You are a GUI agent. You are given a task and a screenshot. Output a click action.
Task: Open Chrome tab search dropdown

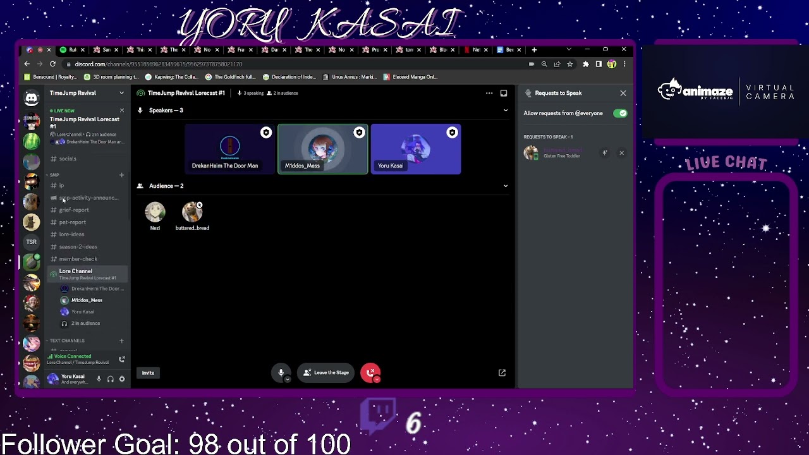[x=568, y=49]
